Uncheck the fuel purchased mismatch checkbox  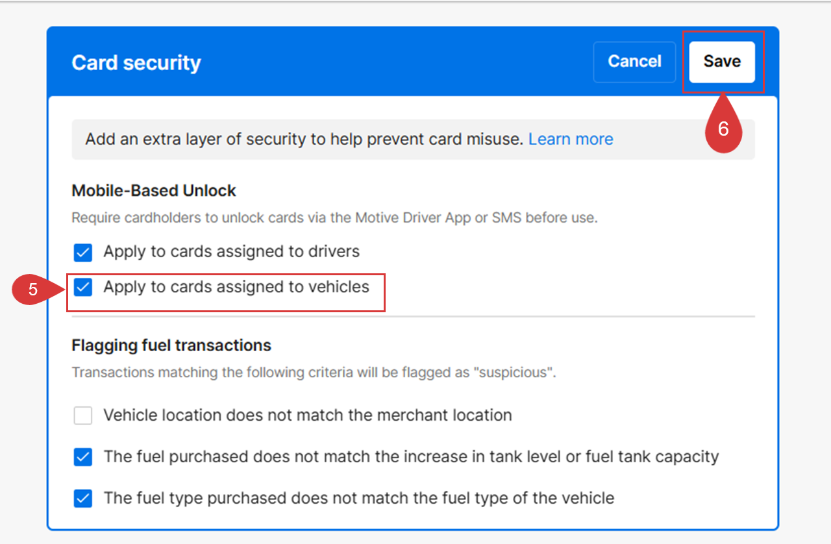click(83, 457)
